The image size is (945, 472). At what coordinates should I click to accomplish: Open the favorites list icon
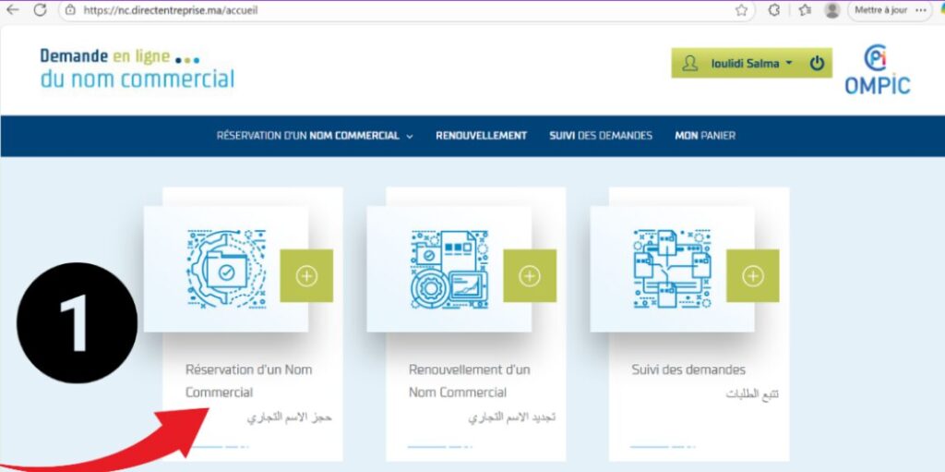pos(804,10)
